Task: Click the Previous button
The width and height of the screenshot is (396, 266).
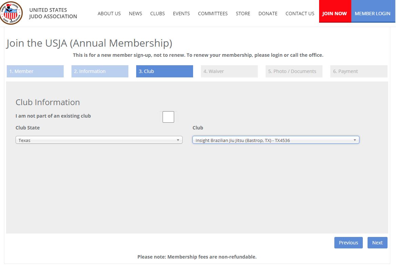Action: pyautogui.click(x=348, y=243)
